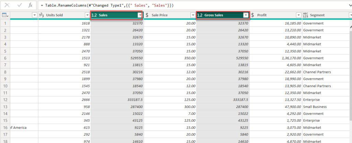The height and width of the screenshot is (143, 352).
Task: Click Profit cell 13,327.50
Action: click(x=276, y=100)
